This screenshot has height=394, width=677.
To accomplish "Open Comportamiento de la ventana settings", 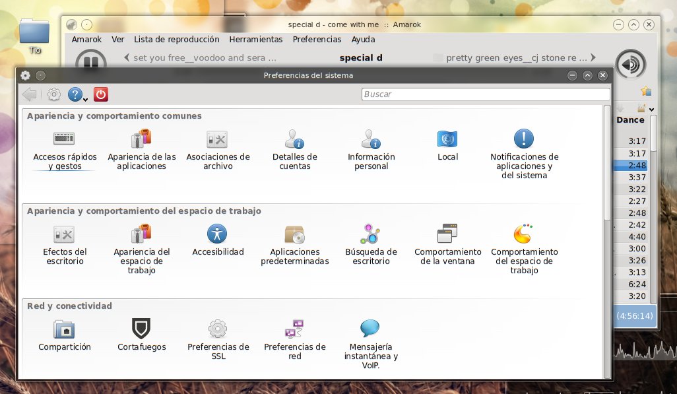I will [448, 245].
